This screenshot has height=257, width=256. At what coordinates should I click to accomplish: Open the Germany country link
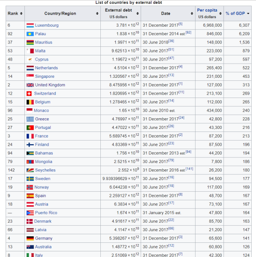coord(44,239)
